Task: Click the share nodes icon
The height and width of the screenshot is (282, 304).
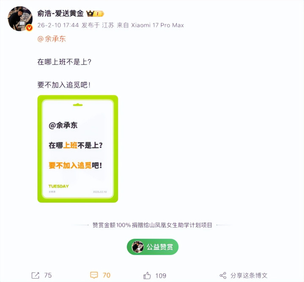Action: [x=223, y=275]
